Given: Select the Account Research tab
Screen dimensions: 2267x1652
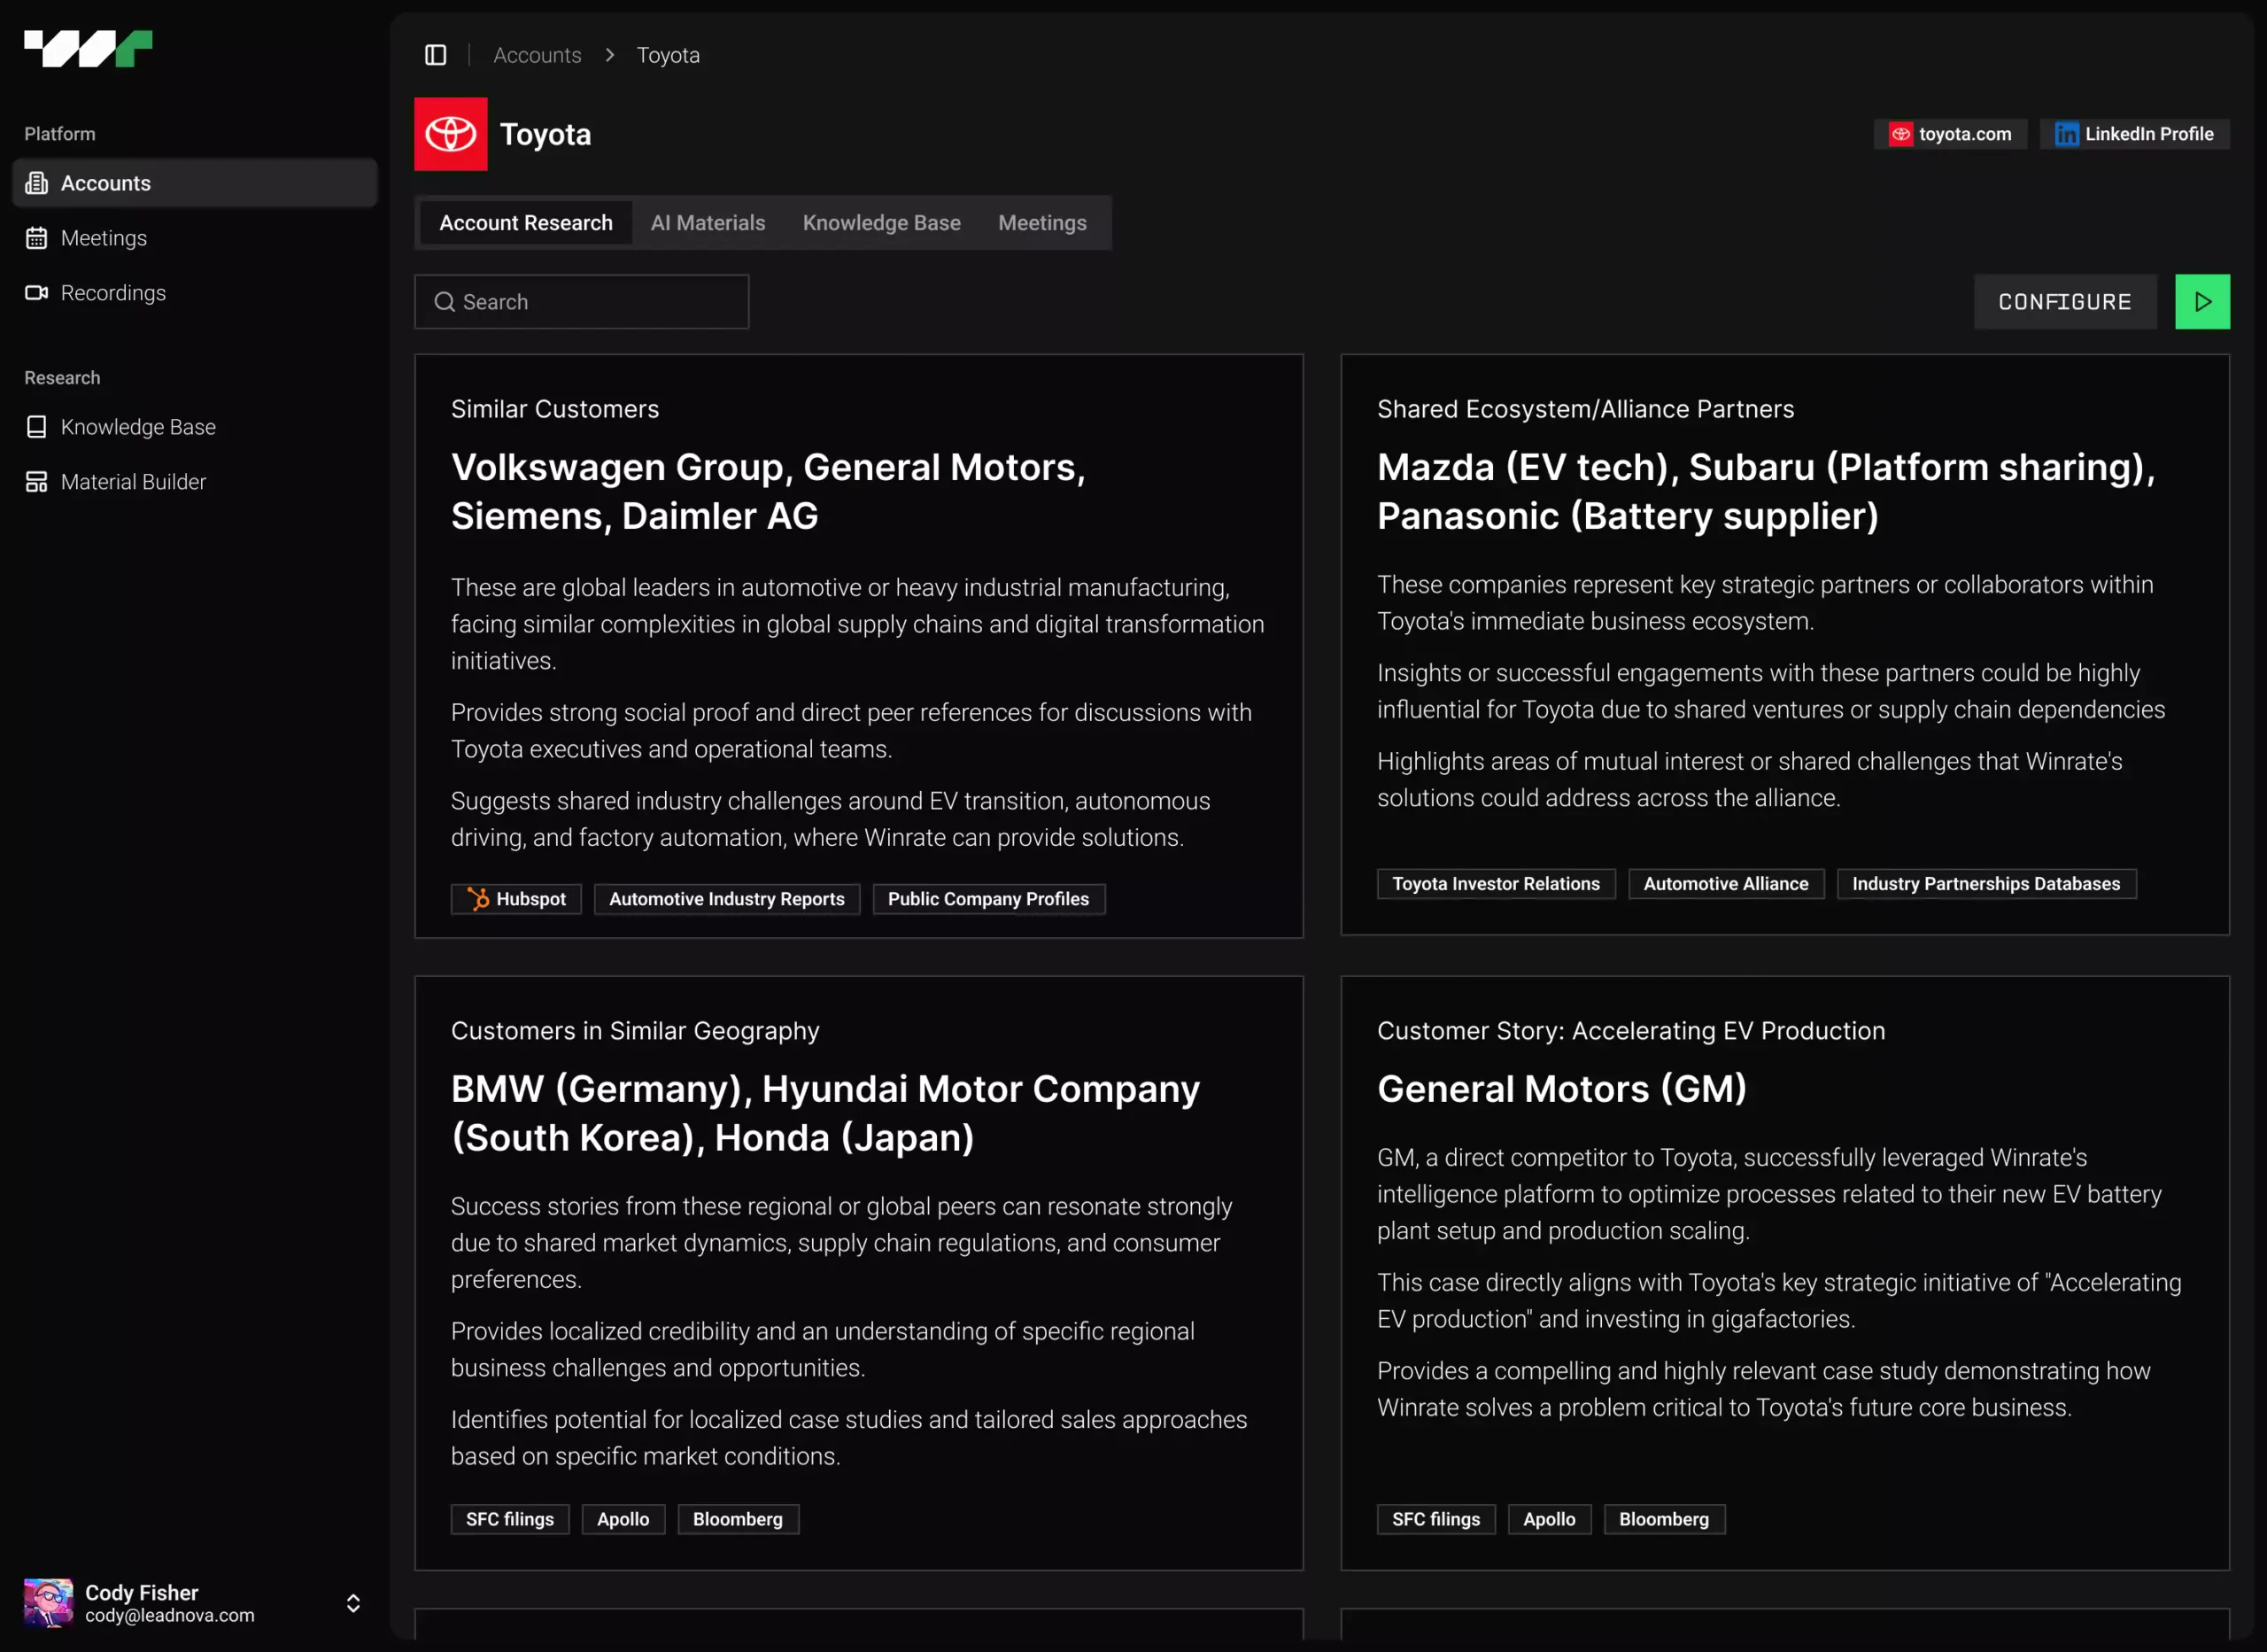Looking at the screenshot, I should (x=526, y=223).
